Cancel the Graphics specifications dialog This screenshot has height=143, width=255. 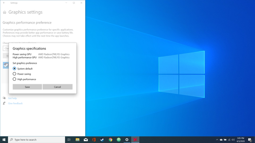(57, 87)
